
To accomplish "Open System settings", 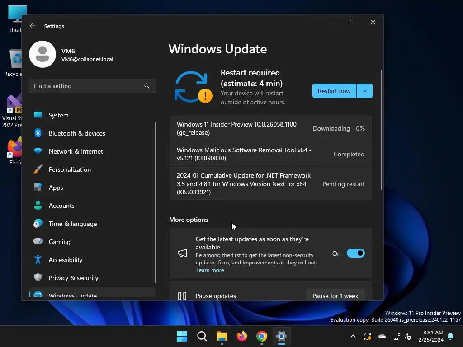I will coord(92,115).
